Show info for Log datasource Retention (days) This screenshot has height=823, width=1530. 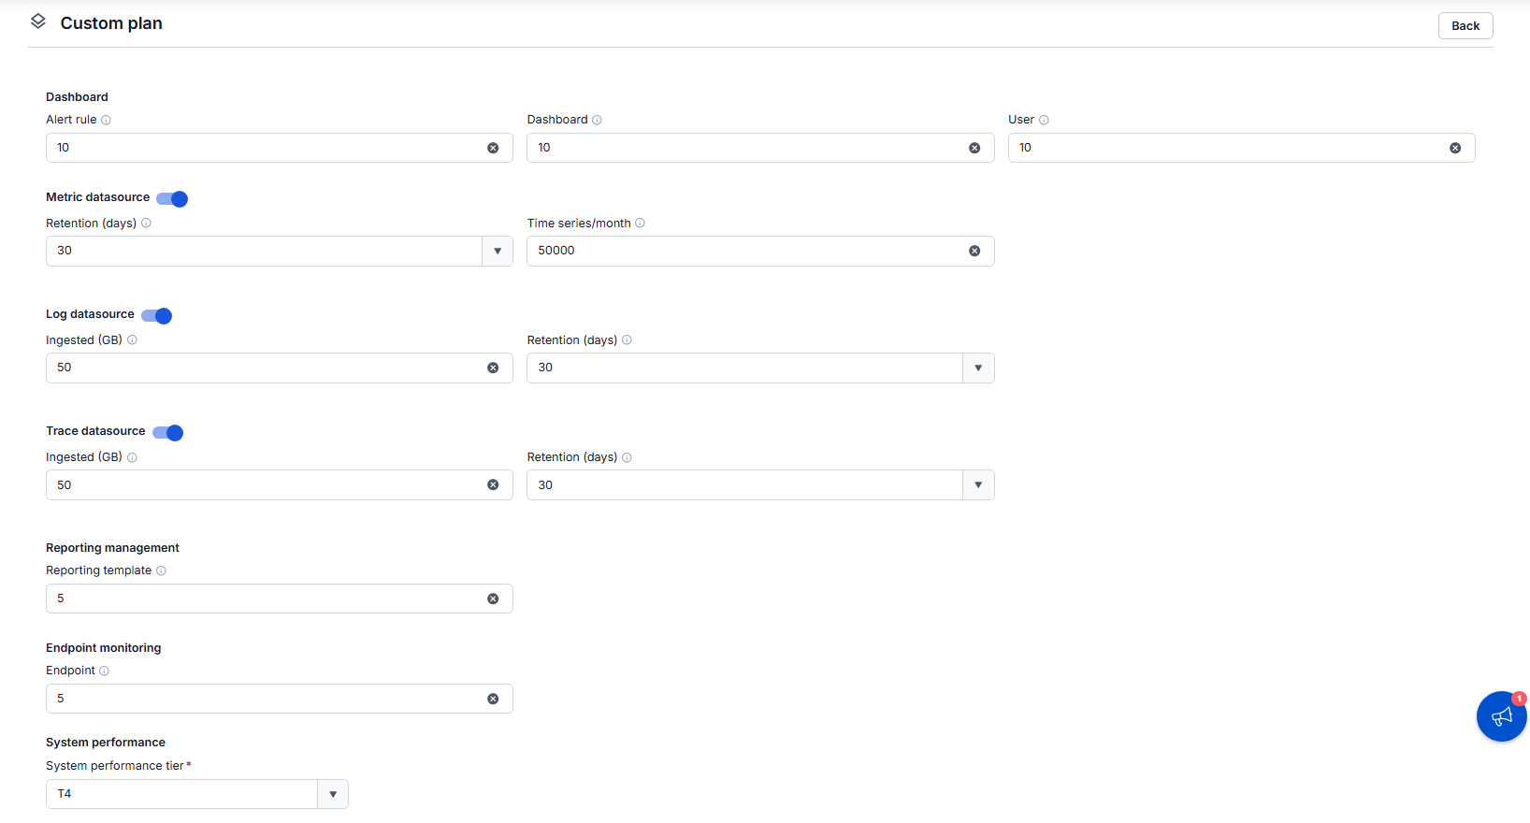point(627,340)
